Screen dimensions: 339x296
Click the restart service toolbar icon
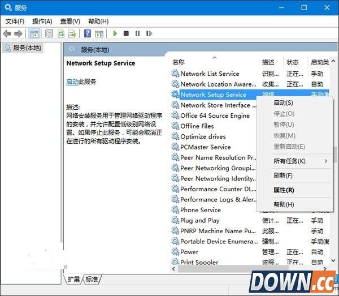pos(147,34)
